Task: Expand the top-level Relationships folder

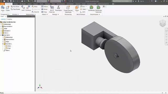Action: [x=1, y=24]
